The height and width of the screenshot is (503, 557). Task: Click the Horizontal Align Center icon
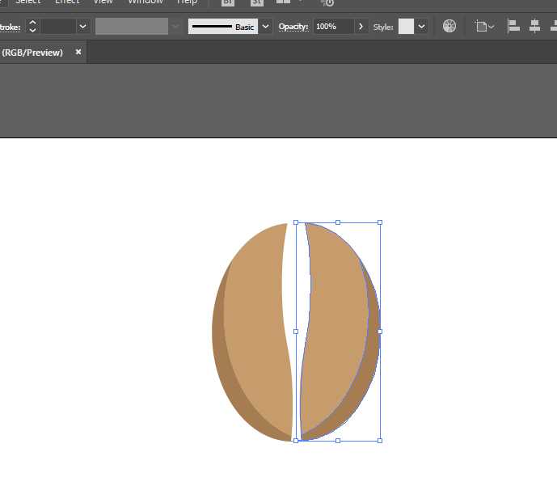(x=534, y=27)
